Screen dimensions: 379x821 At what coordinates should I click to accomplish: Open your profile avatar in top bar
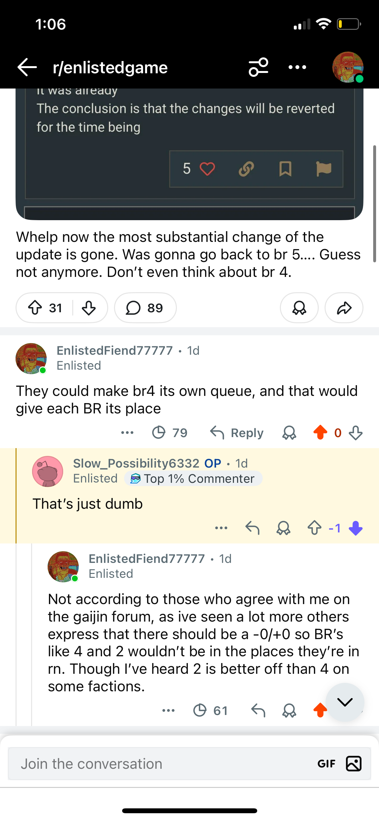348,67
